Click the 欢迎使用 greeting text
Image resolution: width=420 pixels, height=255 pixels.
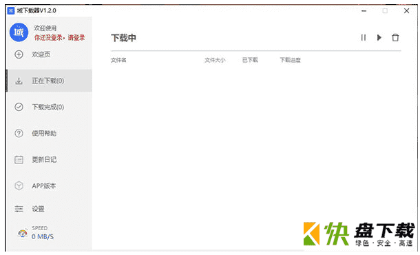pos(45,28)
